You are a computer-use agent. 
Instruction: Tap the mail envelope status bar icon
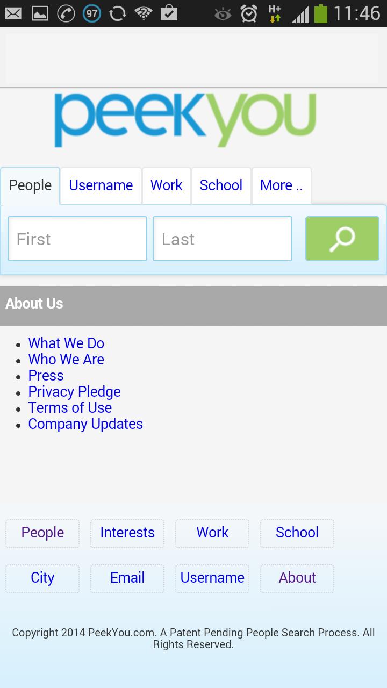(x=13, y=13)
